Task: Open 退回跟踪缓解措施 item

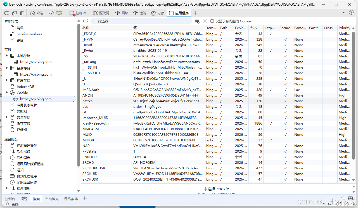Action: click(30, 164)
